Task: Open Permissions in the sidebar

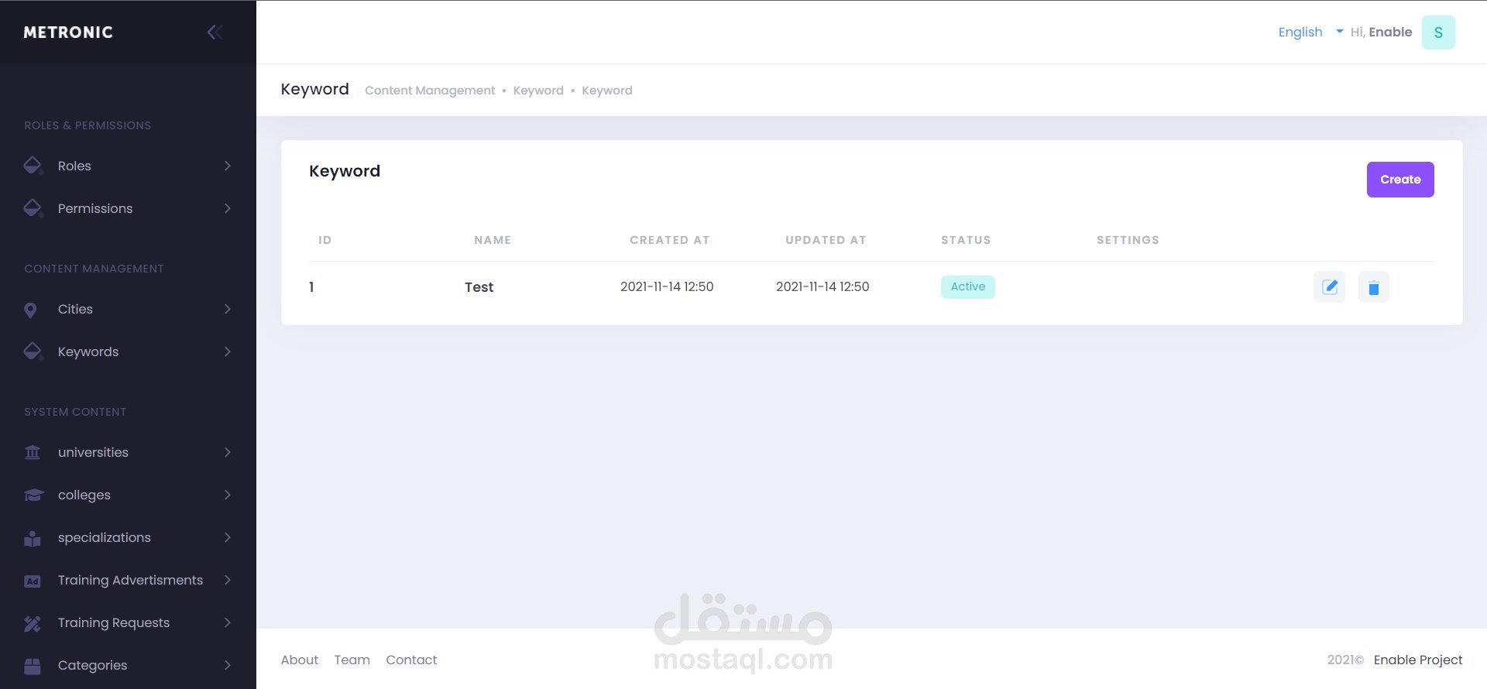Action: (x=128, y=208)
